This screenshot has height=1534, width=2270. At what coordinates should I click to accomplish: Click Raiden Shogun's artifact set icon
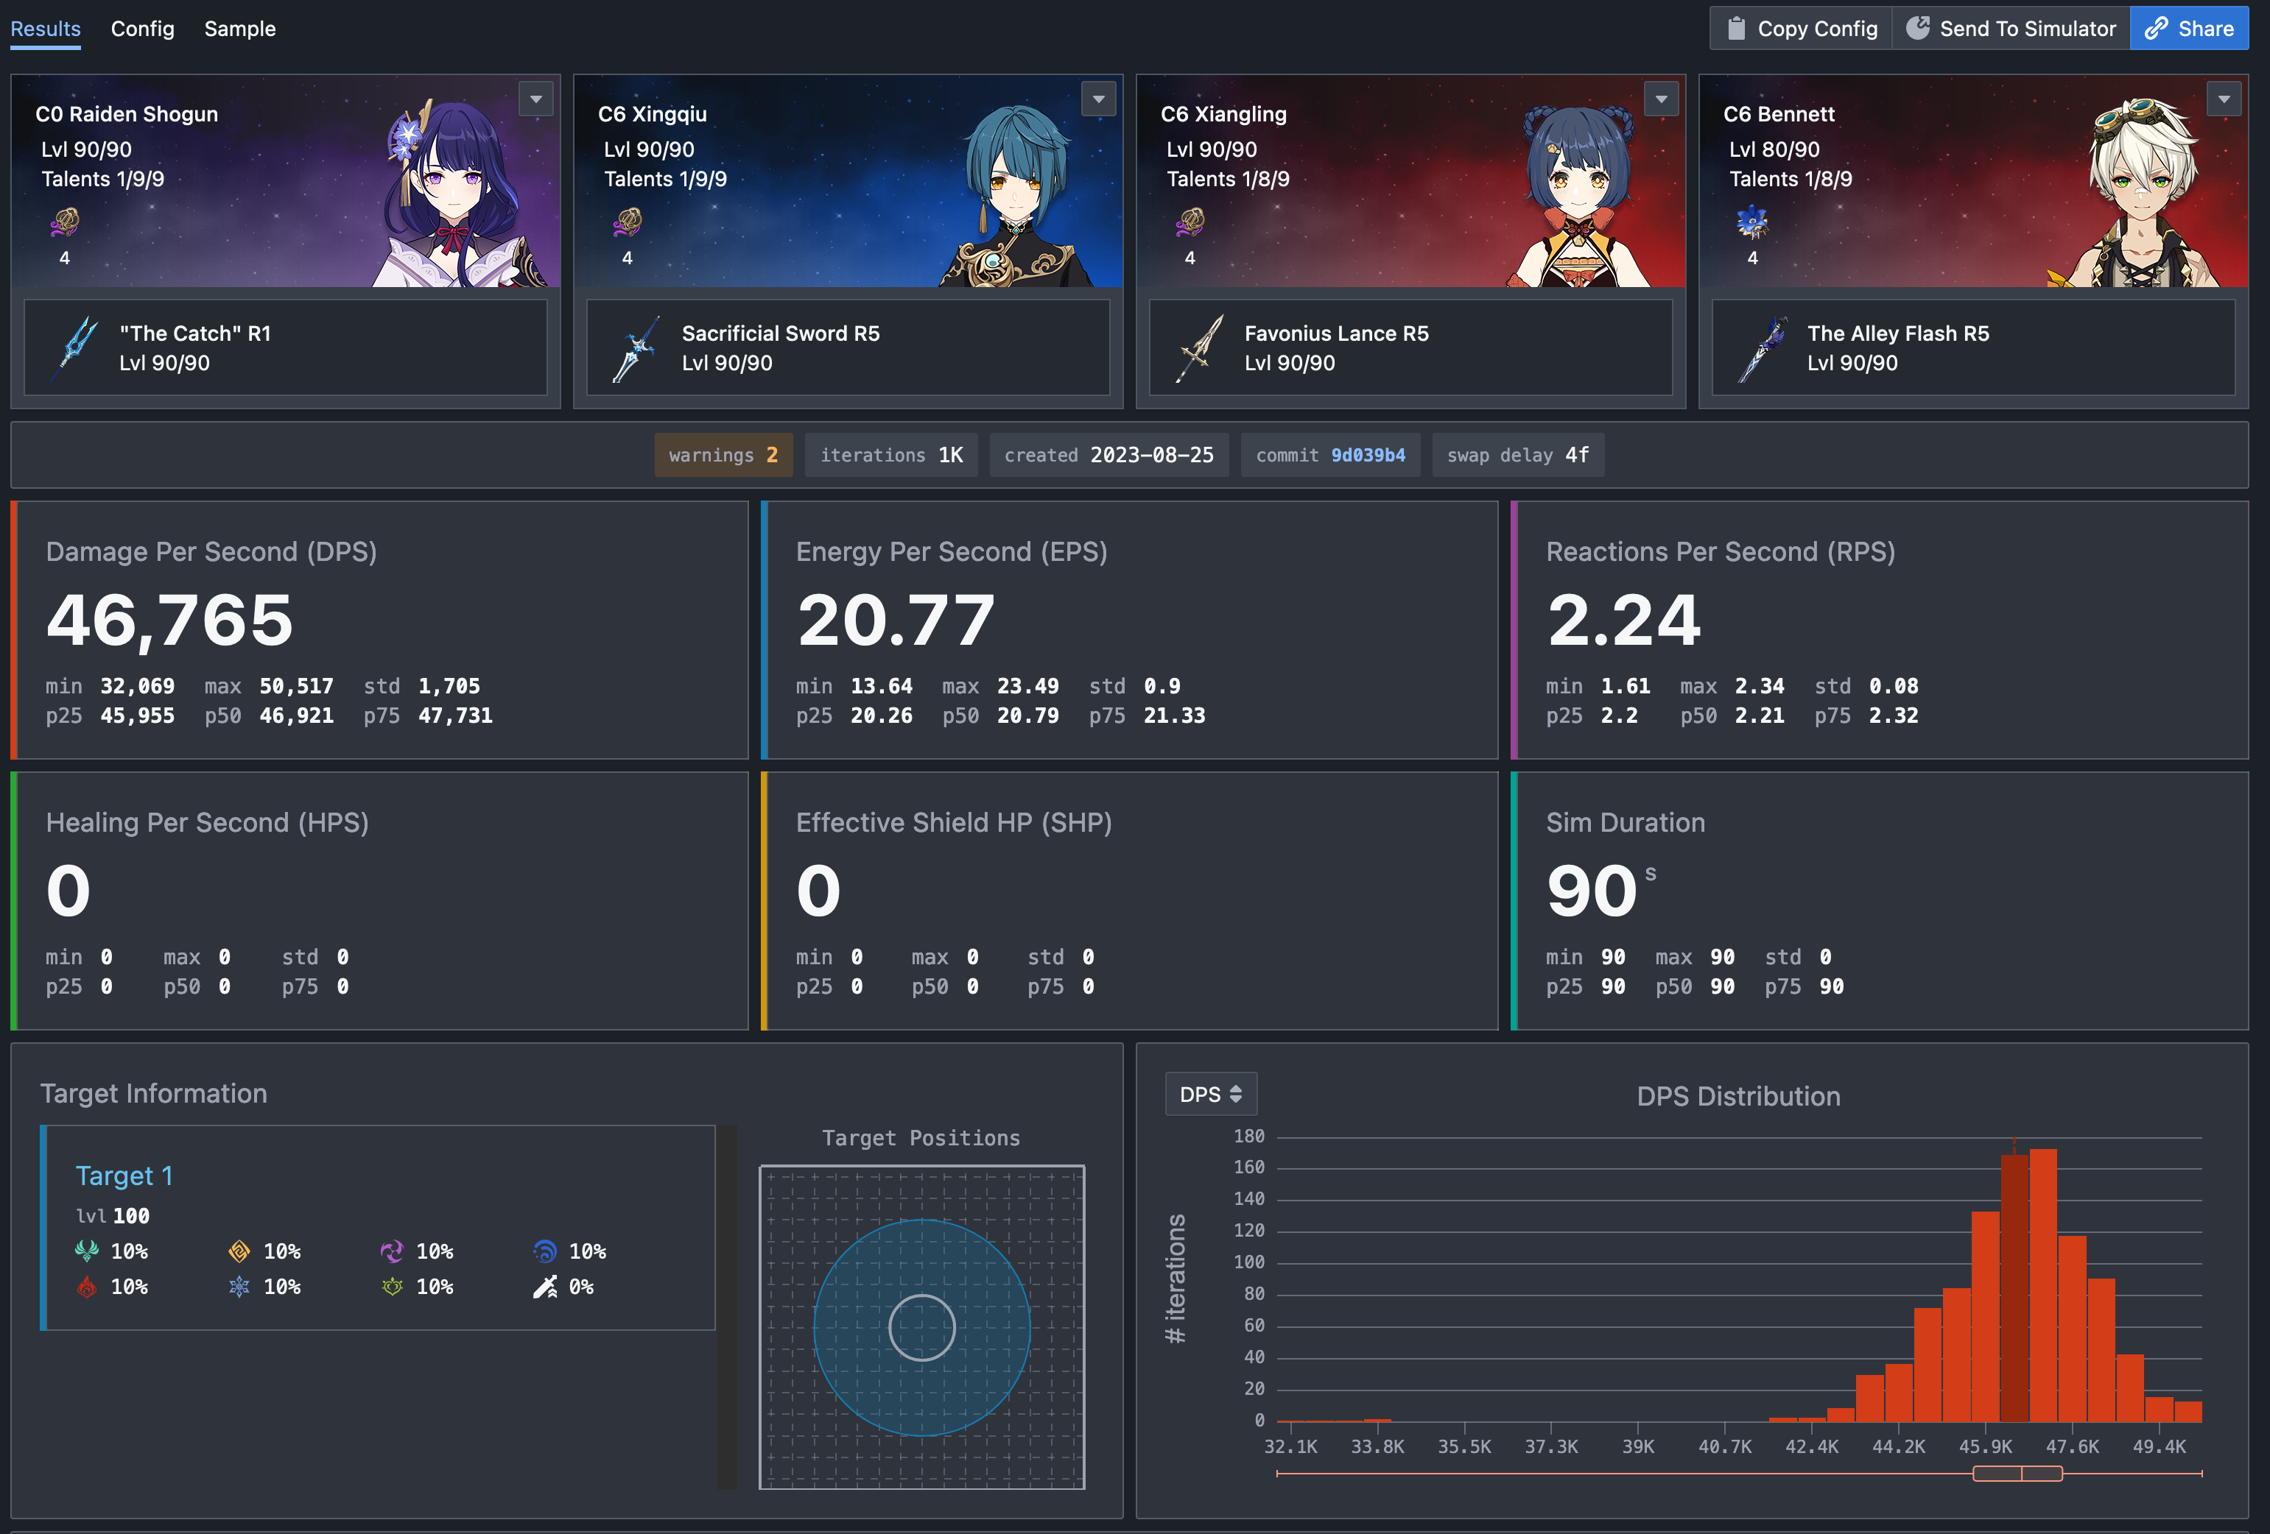coord(65,222)
